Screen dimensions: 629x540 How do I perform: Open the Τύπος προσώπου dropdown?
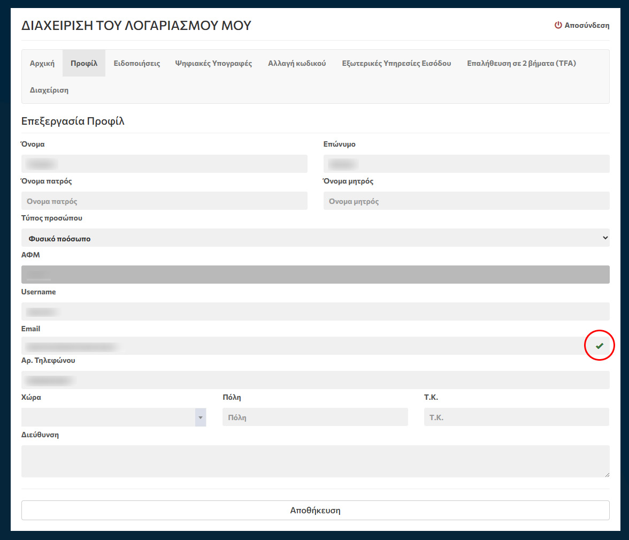click(316, 238)
